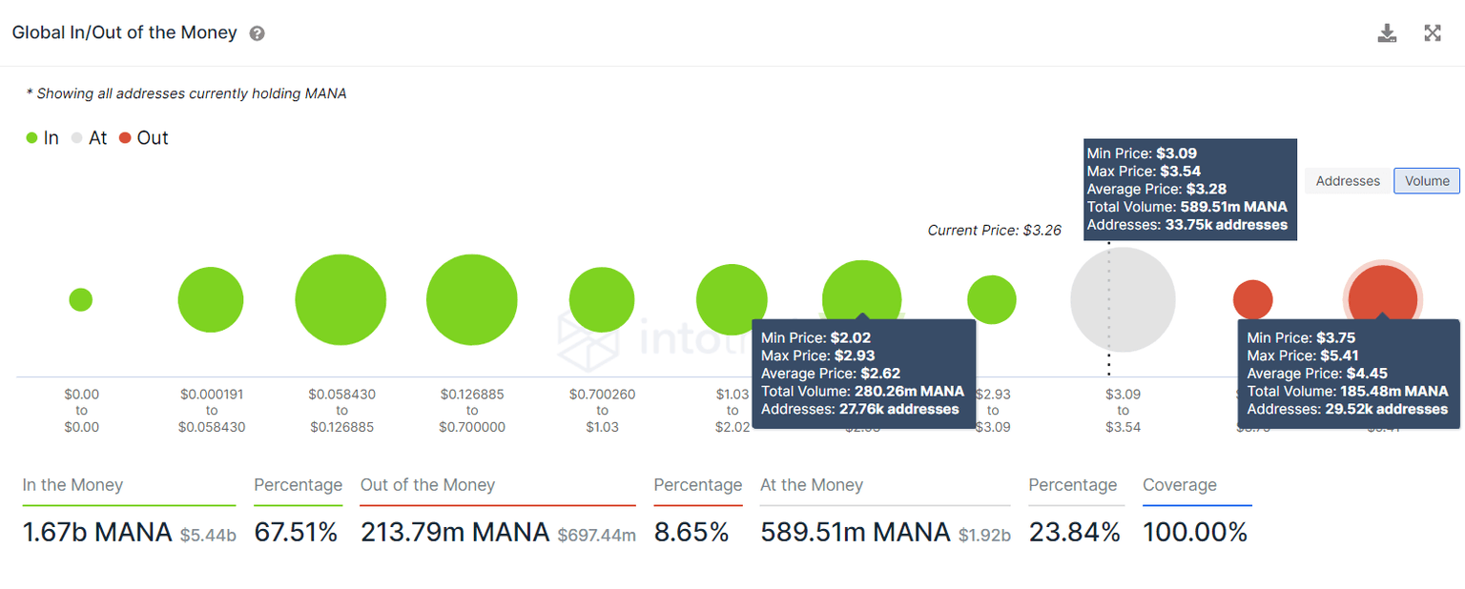The width and height of the screenshot is (1465, 589).
Task: Download the chart using download icon
Action: [x=1387, y=33]
